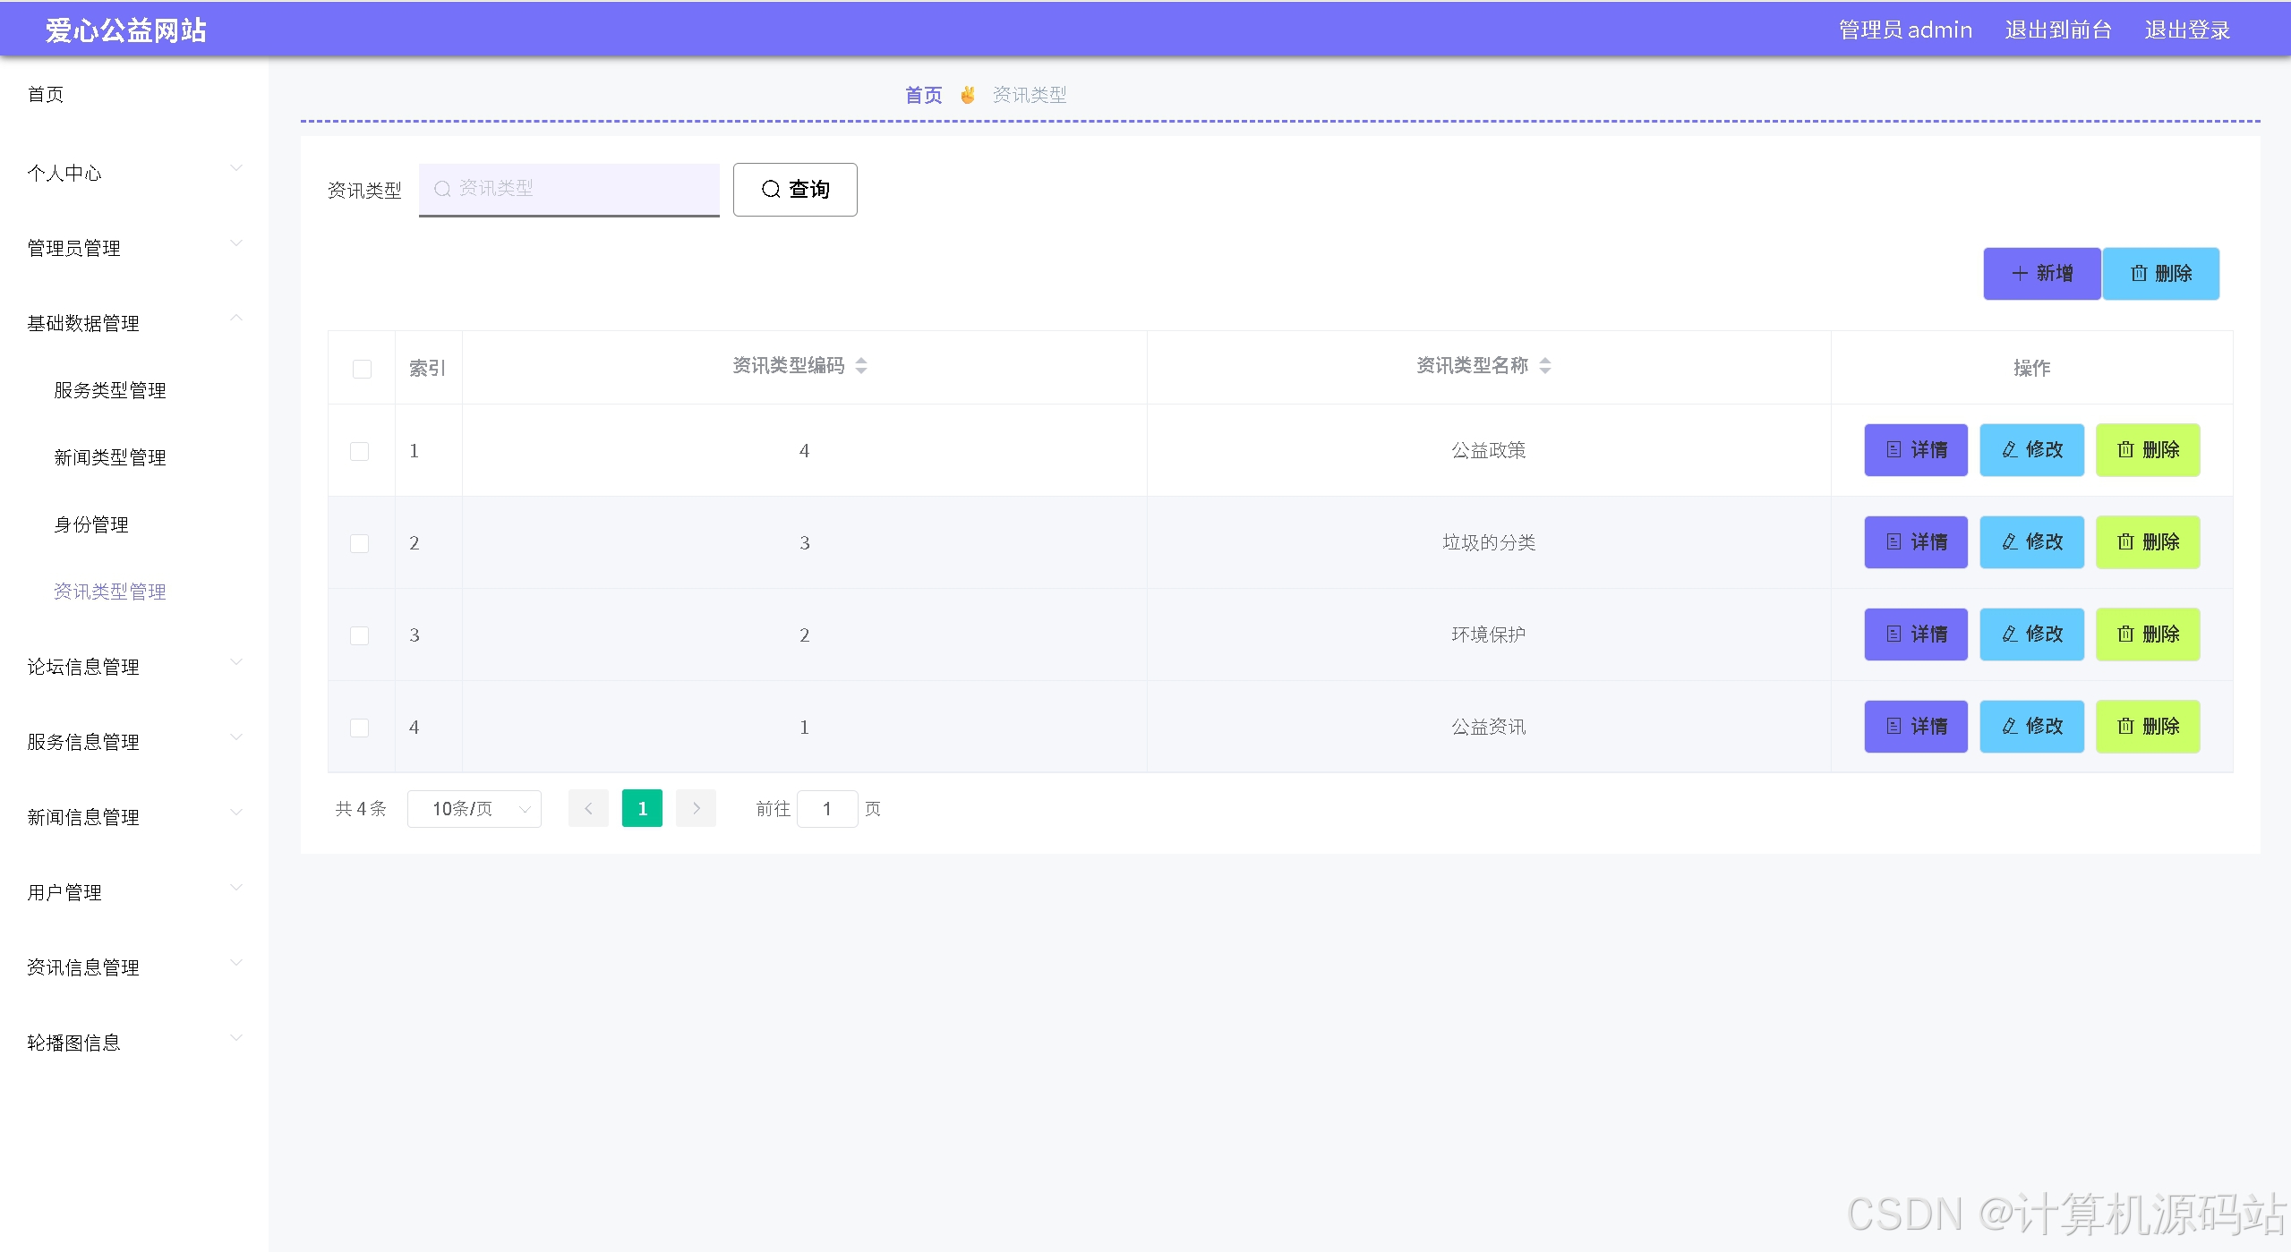Image resolution: width=2291 pixels, height=1252 pixels.
Task: Expand the 个人中心 sidebar menu
Action: pyautogui.click(x=134, y=172)
